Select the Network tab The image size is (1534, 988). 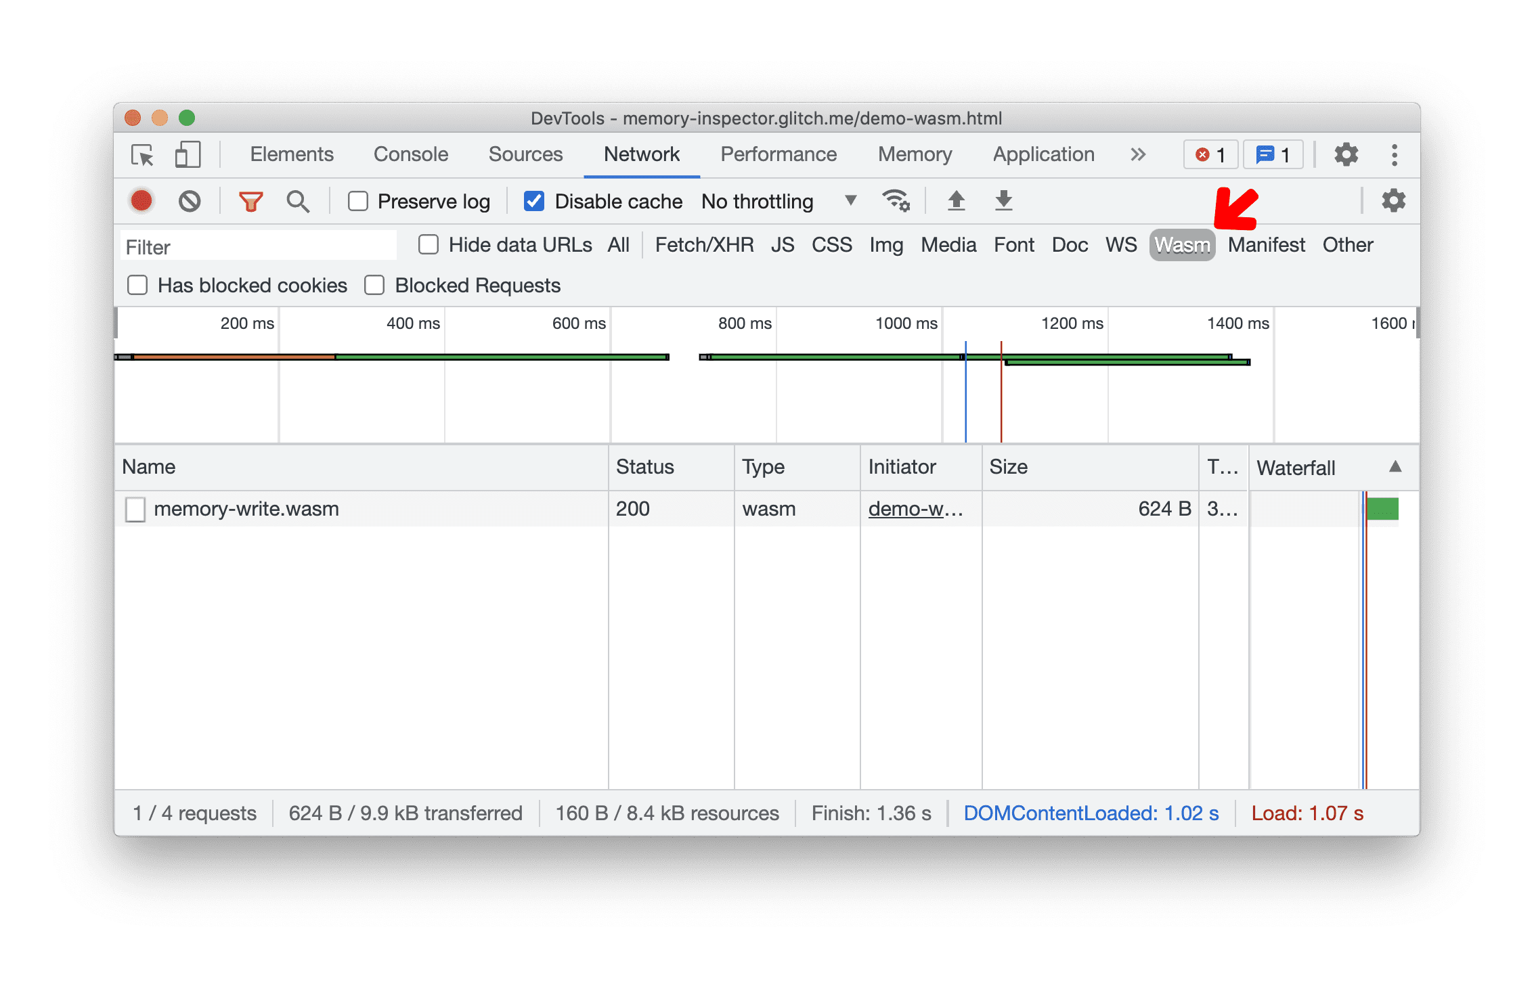[x=640, y=154]
